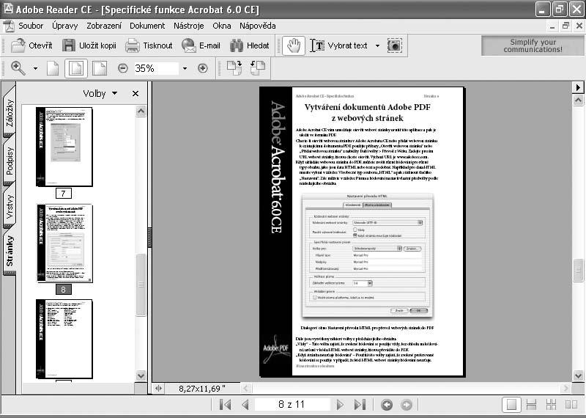Set view to Fit Page icon
The image size is (586, 418).
pos(76,68)
